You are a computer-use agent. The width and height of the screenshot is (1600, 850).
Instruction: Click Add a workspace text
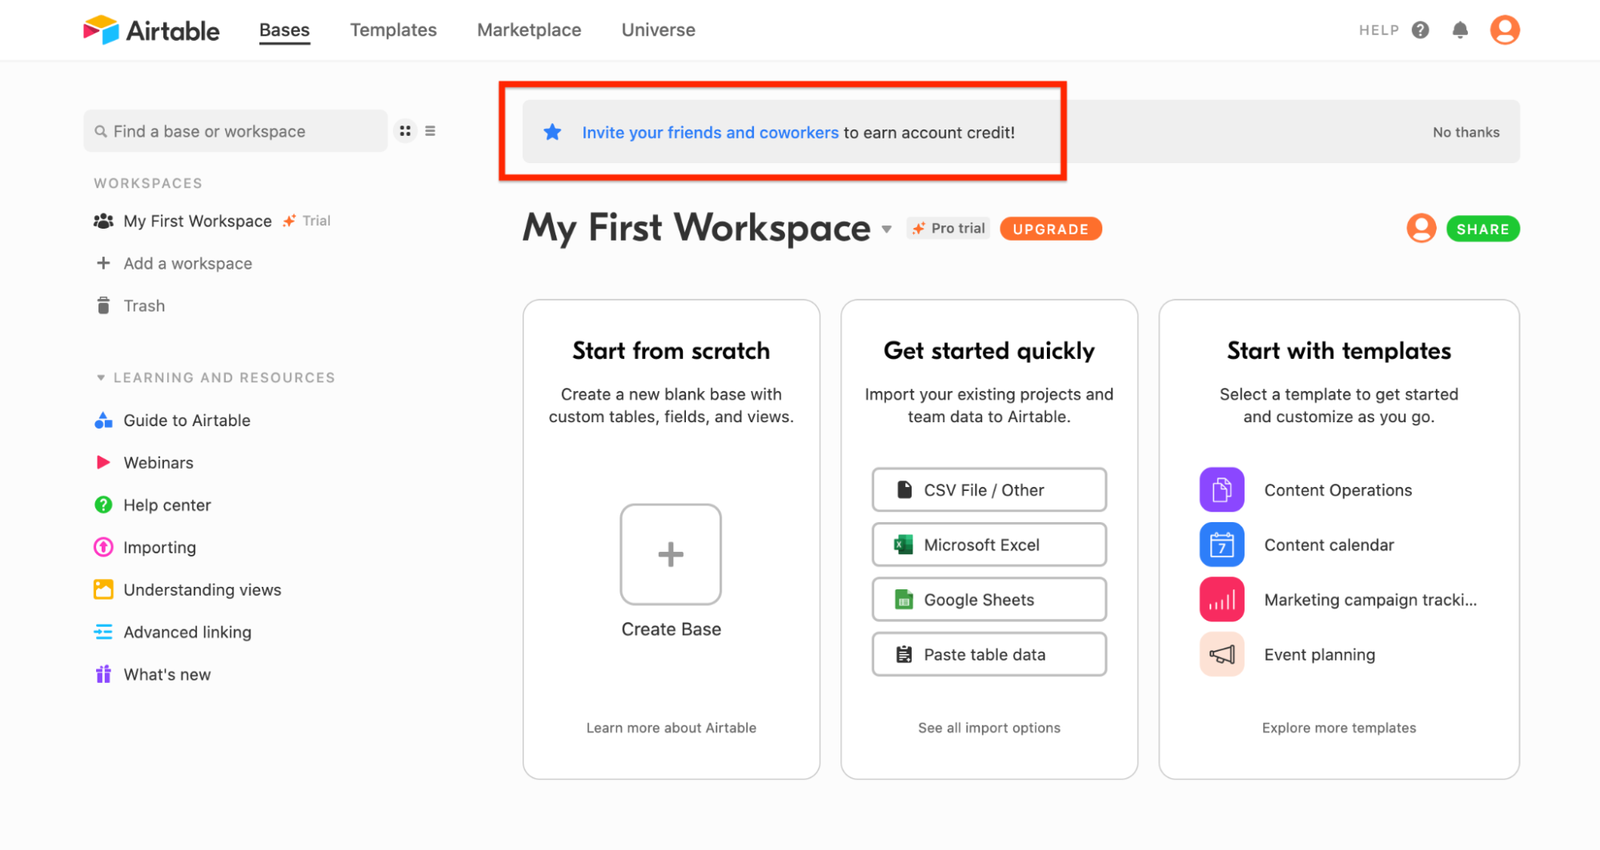click(x=187, y=263)
